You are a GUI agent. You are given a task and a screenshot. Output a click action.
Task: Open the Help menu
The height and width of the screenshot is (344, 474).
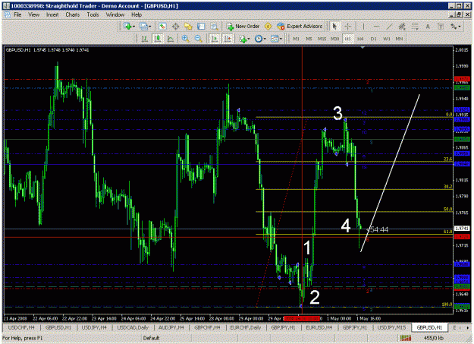coord(137,14)
